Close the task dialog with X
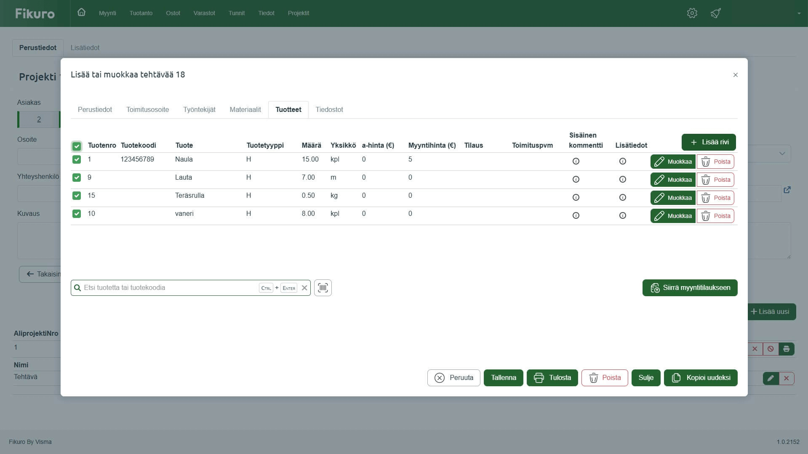The height and width of the screenshot is (454, 808). [x=735, y=75]
